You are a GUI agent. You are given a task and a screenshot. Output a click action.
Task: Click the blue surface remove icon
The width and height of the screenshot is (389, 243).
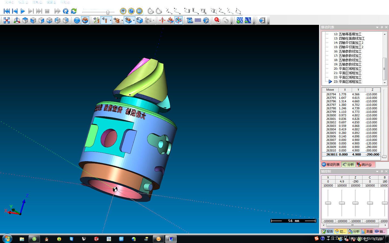pyautogui.click(x=248, y=20)
